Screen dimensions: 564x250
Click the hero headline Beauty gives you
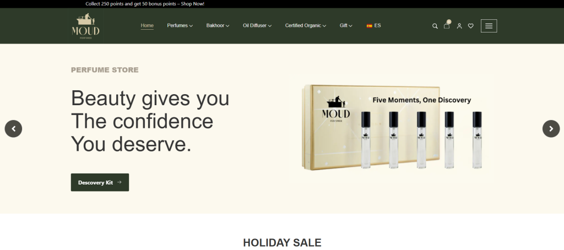[150, 98]
